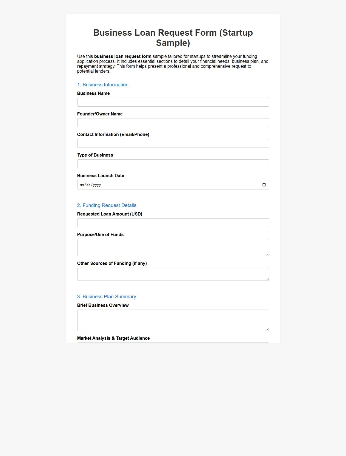Viewport: 346px width, 456px height.
Task: Click the '2. Funding Request Details' heading
Action: [107, 205]
